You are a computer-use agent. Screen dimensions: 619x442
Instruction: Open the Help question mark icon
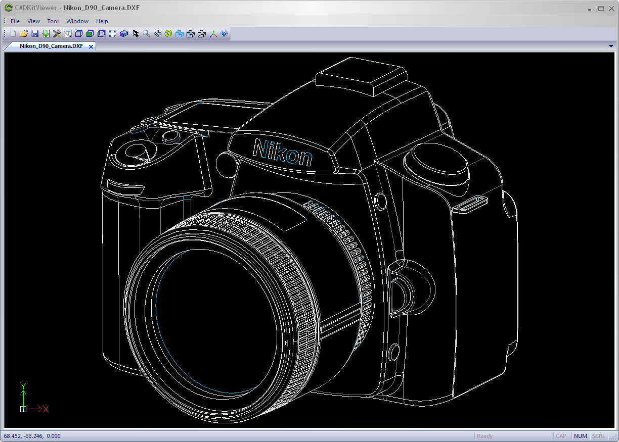coord(224,33)
